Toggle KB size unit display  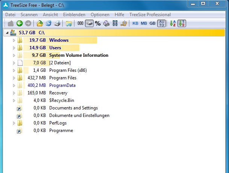(x=136, y=23)
